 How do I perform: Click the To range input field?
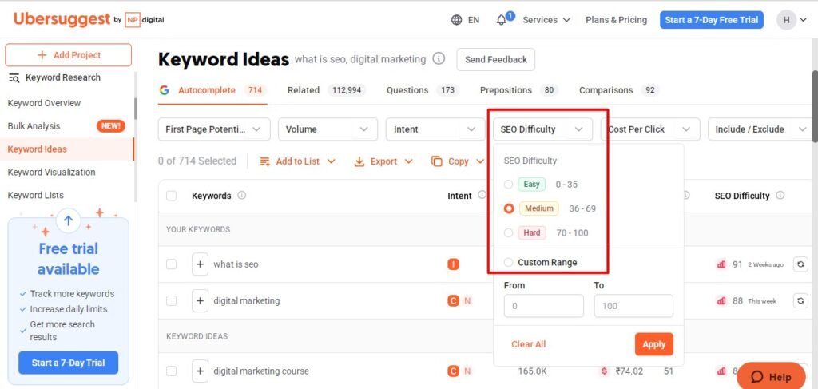[x=633, y=306]
